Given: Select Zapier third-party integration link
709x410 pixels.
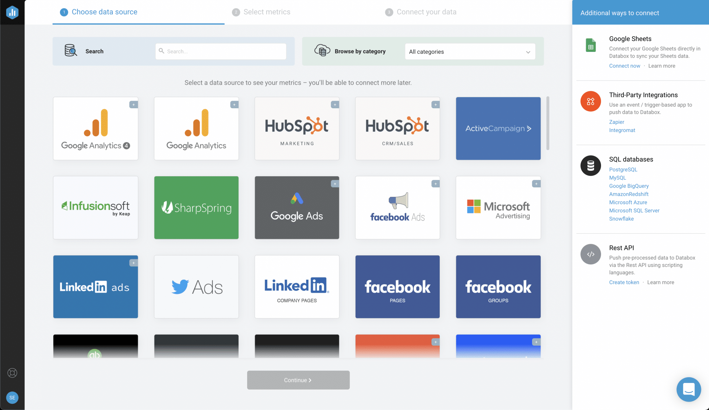Looking at the screenshot, I should pos(616,122).
